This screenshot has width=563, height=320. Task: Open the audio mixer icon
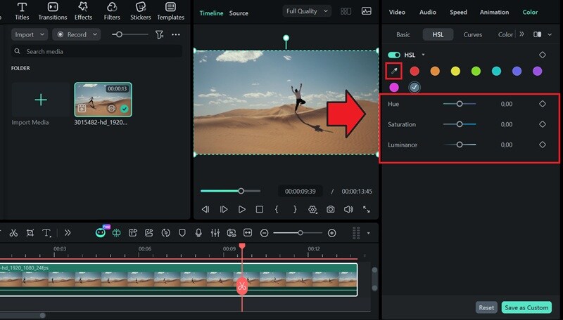click(215, 233)
